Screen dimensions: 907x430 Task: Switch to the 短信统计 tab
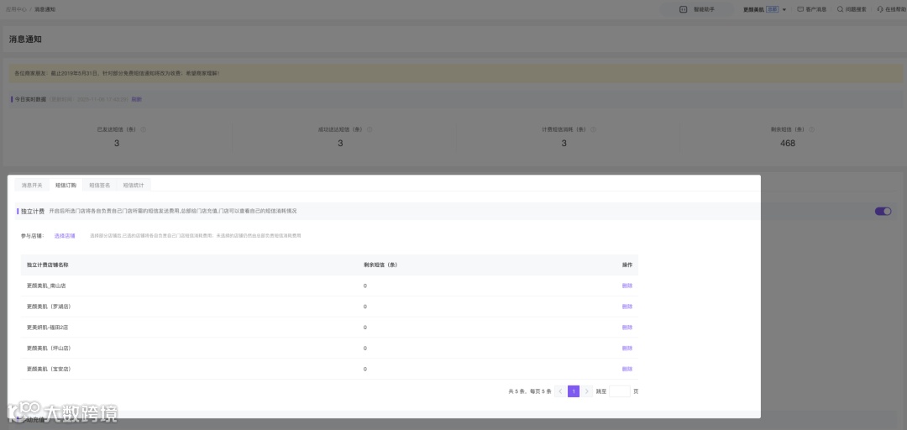[x=134, y=186]
